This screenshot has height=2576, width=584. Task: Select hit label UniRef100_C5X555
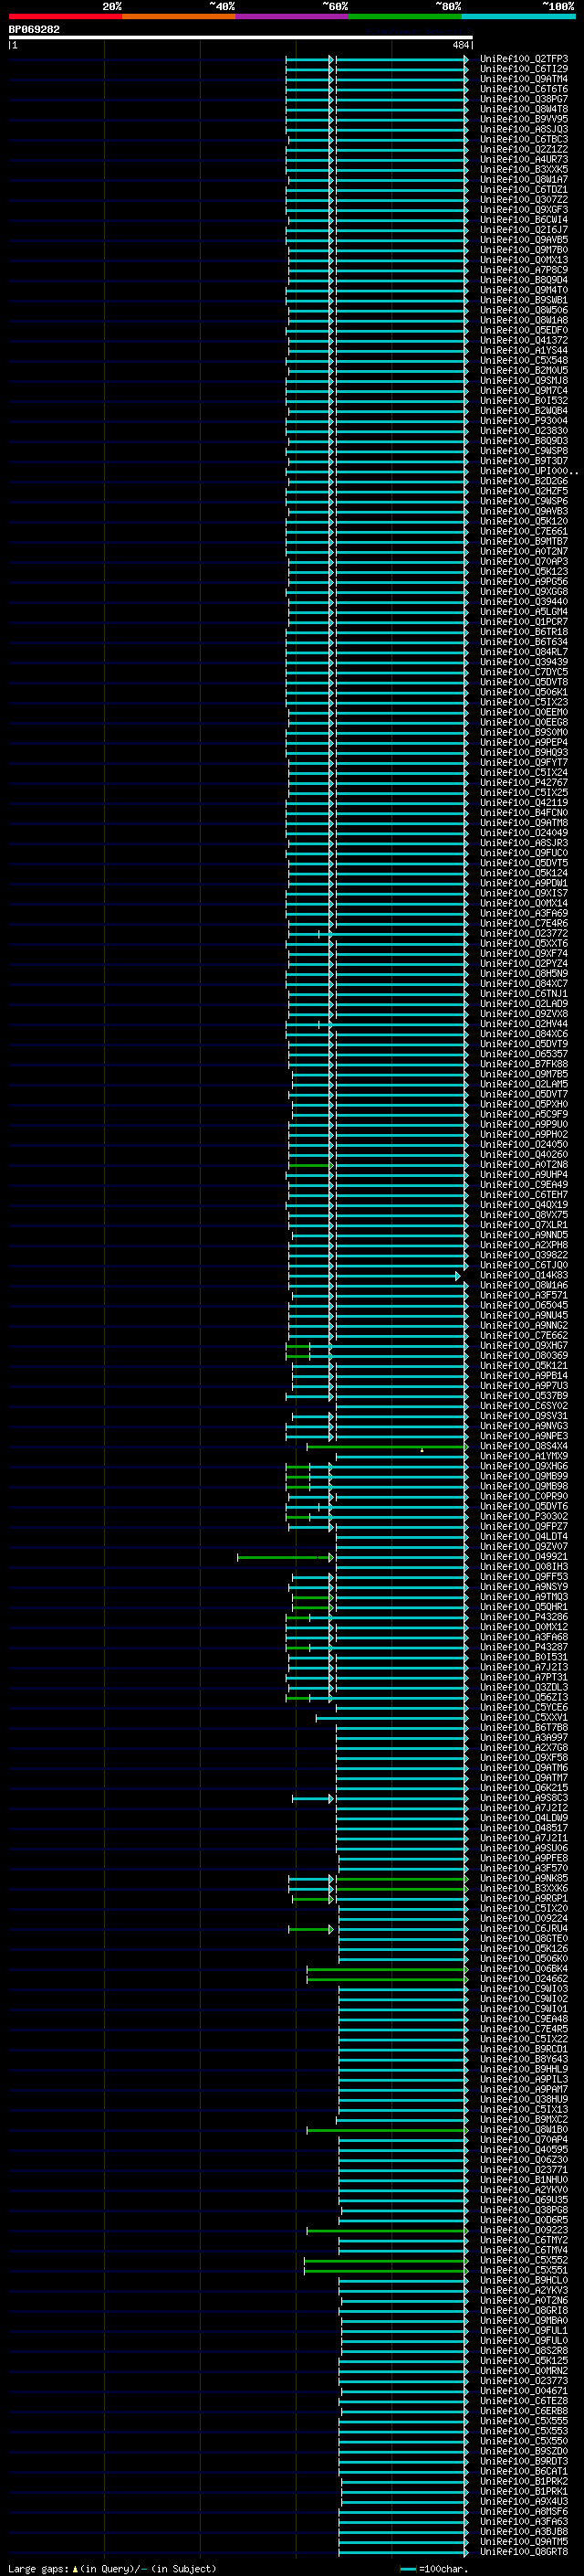pos(524,2420)
